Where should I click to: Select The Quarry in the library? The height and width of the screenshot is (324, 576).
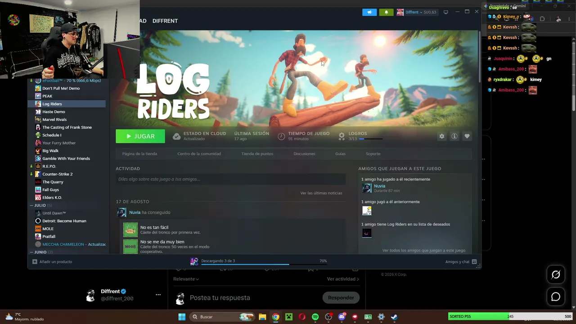coord(53,182)
